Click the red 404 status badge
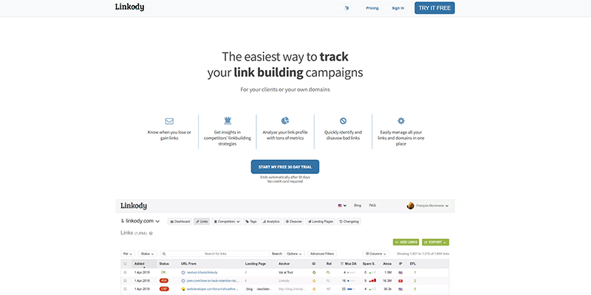The width and height of the screenshot is (591, 295). click(164, 281)
